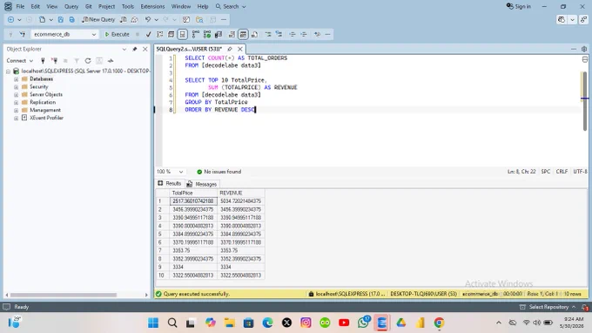
Task: Close the SQLQuery2 query tab
Action: 239,49
